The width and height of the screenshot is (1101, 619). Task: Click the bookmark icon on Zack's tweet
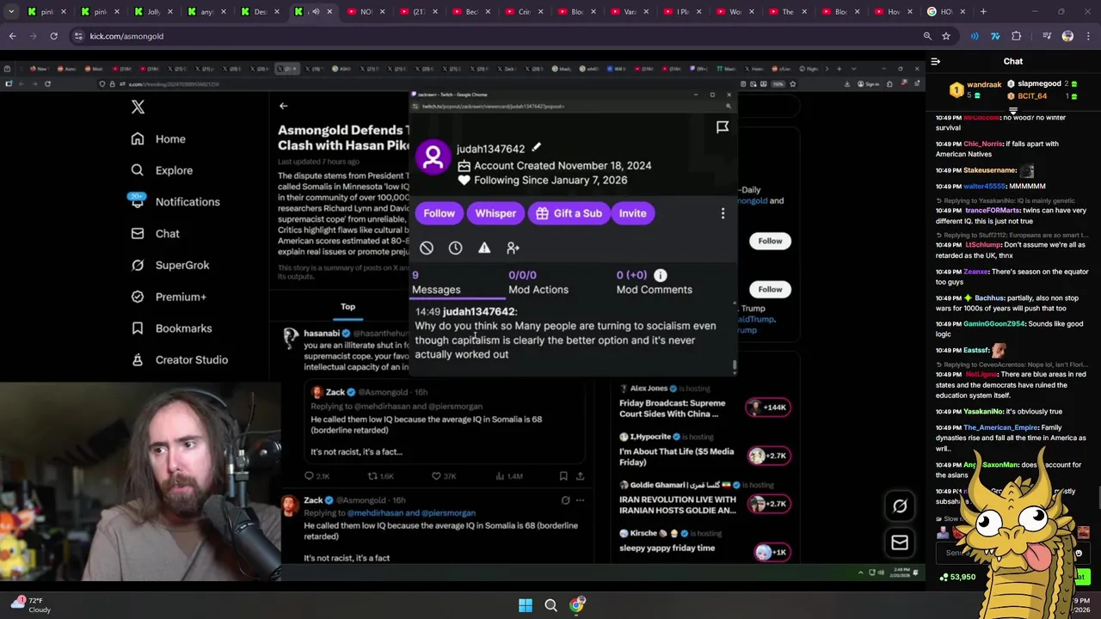(x=563, y=476)
